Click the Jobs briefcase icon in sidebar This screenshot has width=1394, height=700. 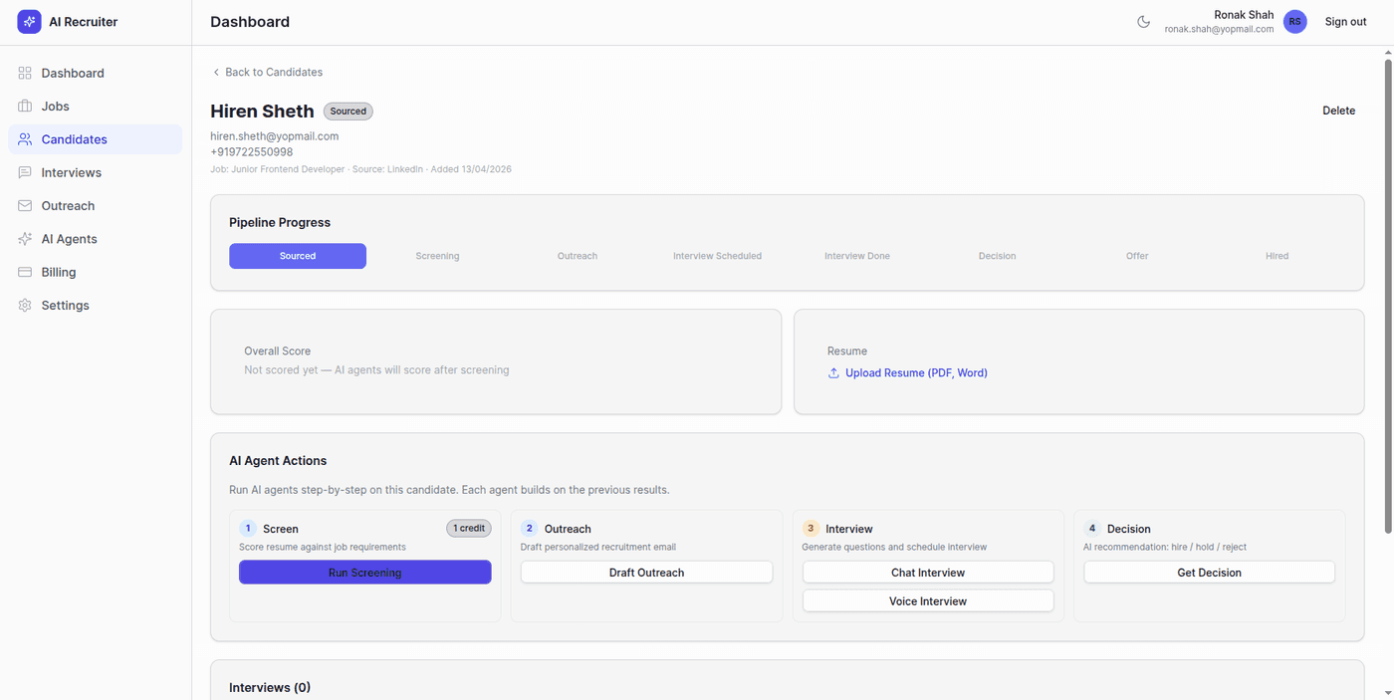coord(25,107)
